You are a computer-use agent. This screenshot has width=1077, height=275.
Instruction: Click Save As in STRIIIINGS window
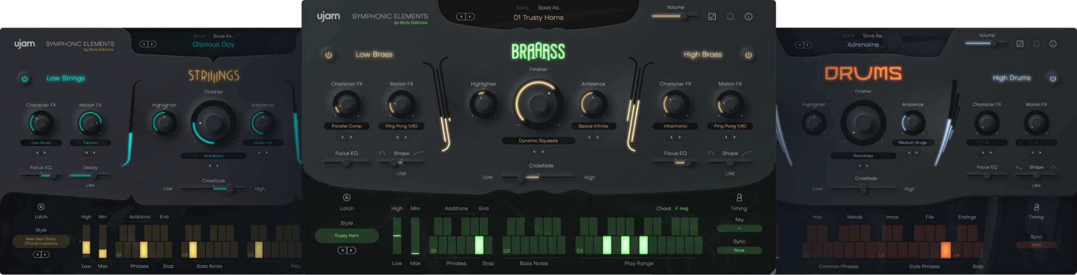(223, 36)
